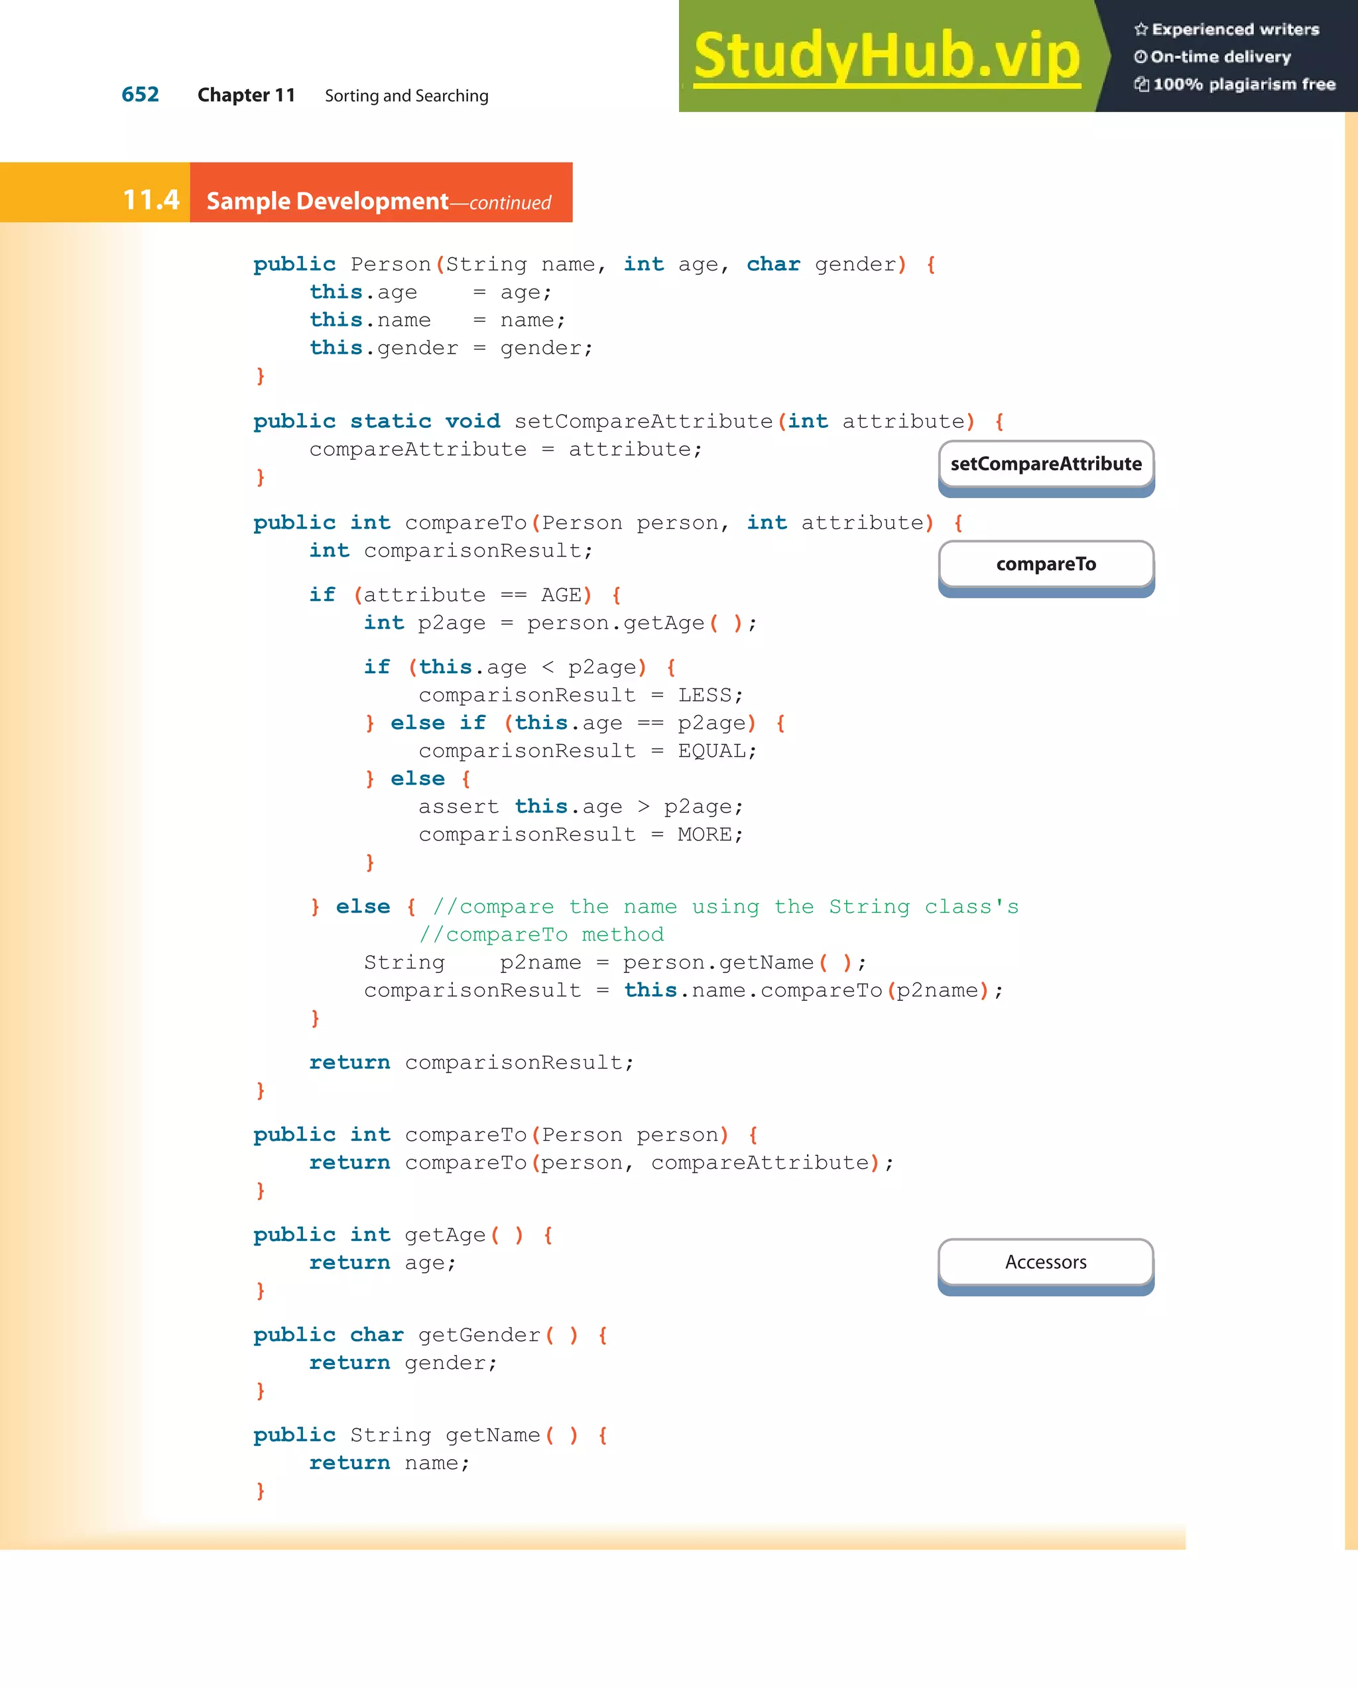Click page number 652

point(140,95)
